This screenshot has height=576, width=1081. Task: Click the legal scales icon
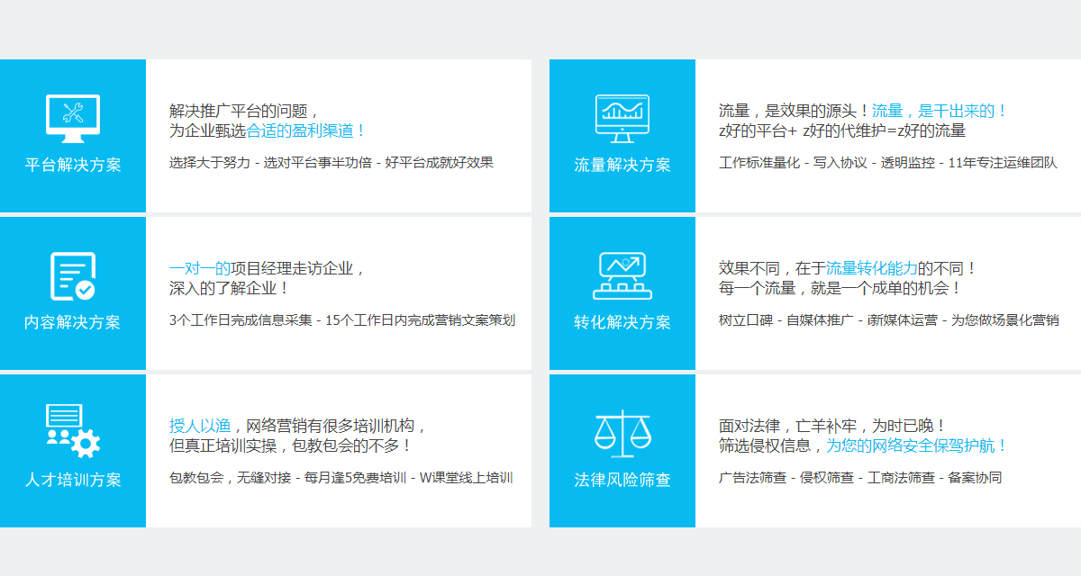coord(622,433)
